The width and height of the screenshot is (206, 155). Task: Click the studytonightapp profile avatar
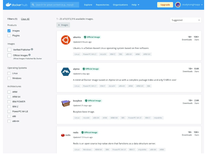click(178, 5)
